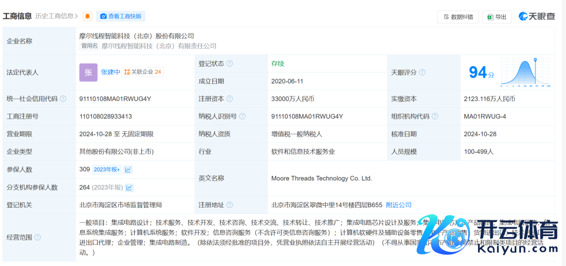This screenshot has height=266, width=566.
Task: Click help icon next to 注册地址
Action: tap(230, 205)
